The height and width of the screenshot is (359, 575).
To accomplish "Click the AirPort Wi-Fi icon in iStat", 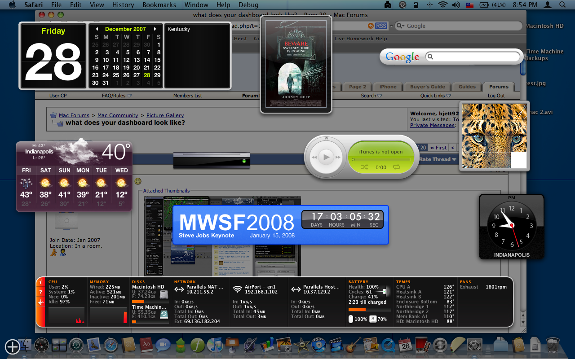I will point(238,289).
